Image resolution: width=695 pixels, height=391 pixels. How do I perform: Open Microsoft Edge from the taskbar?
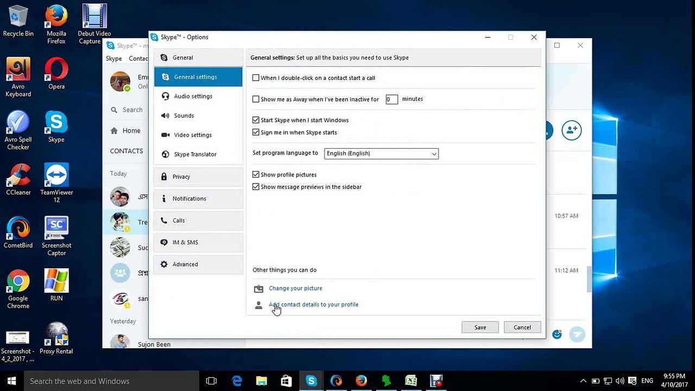pos(237,381)
